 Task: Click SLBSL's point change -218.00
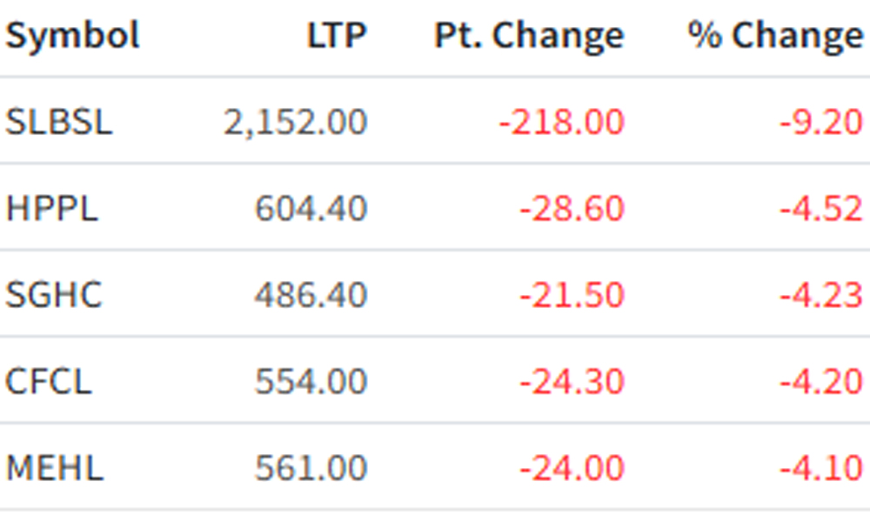[x=561, y=122]
